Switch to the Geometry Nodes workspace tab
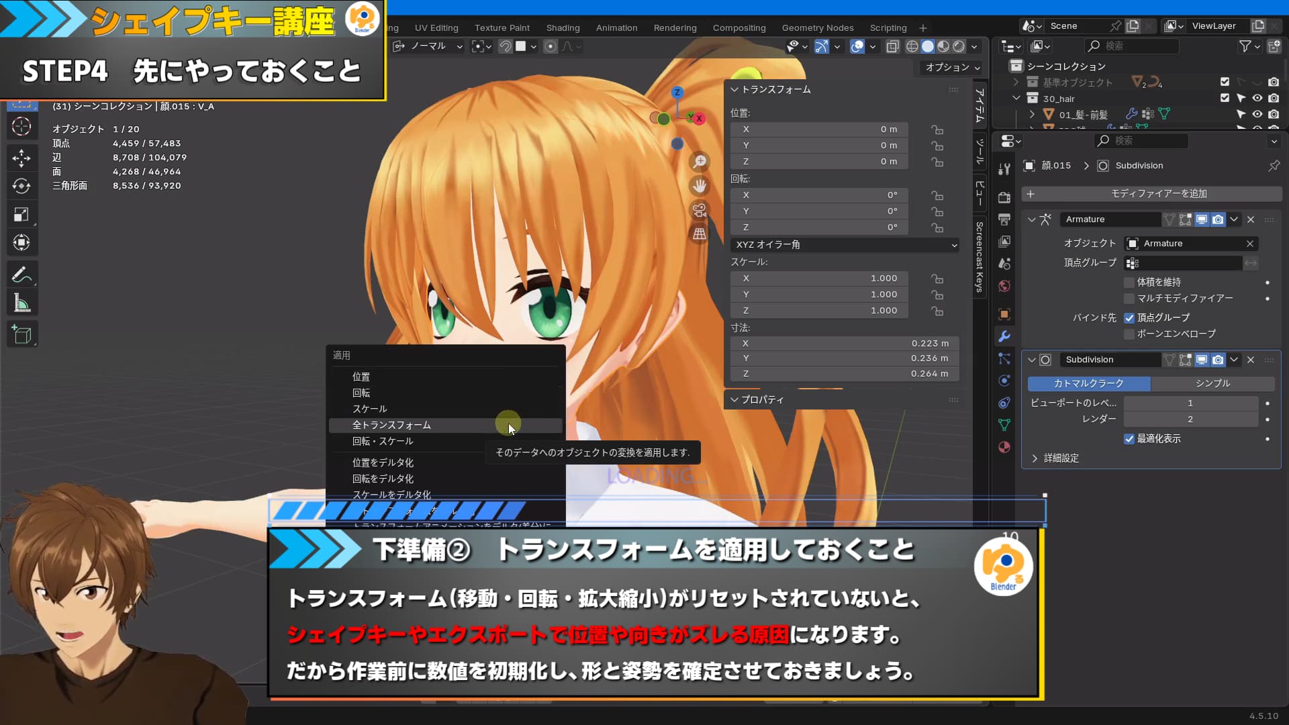Image resolution: width=1289 pixels, height=725 pixels. [818, 28]
